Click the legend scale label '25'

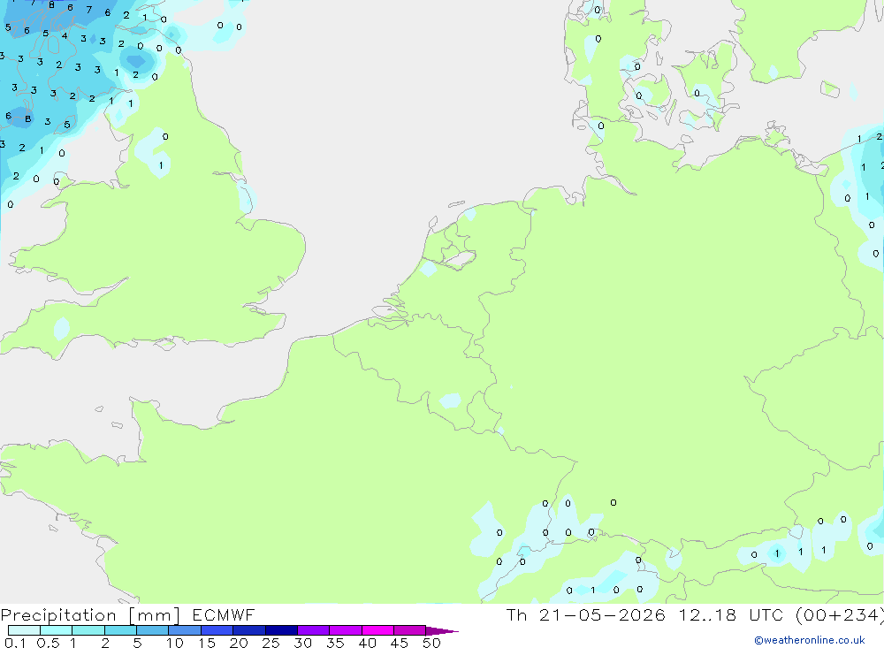coord(271,643)
